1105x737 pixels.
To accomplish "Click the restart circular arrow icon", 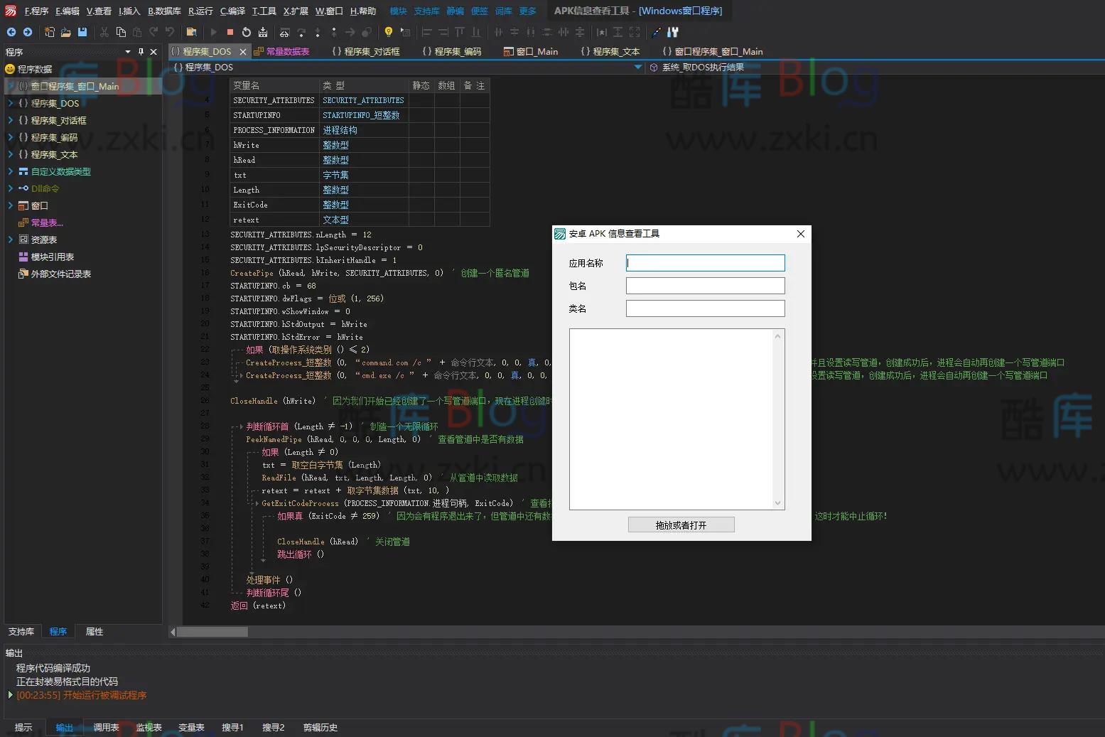I will [x=247, y=32].
